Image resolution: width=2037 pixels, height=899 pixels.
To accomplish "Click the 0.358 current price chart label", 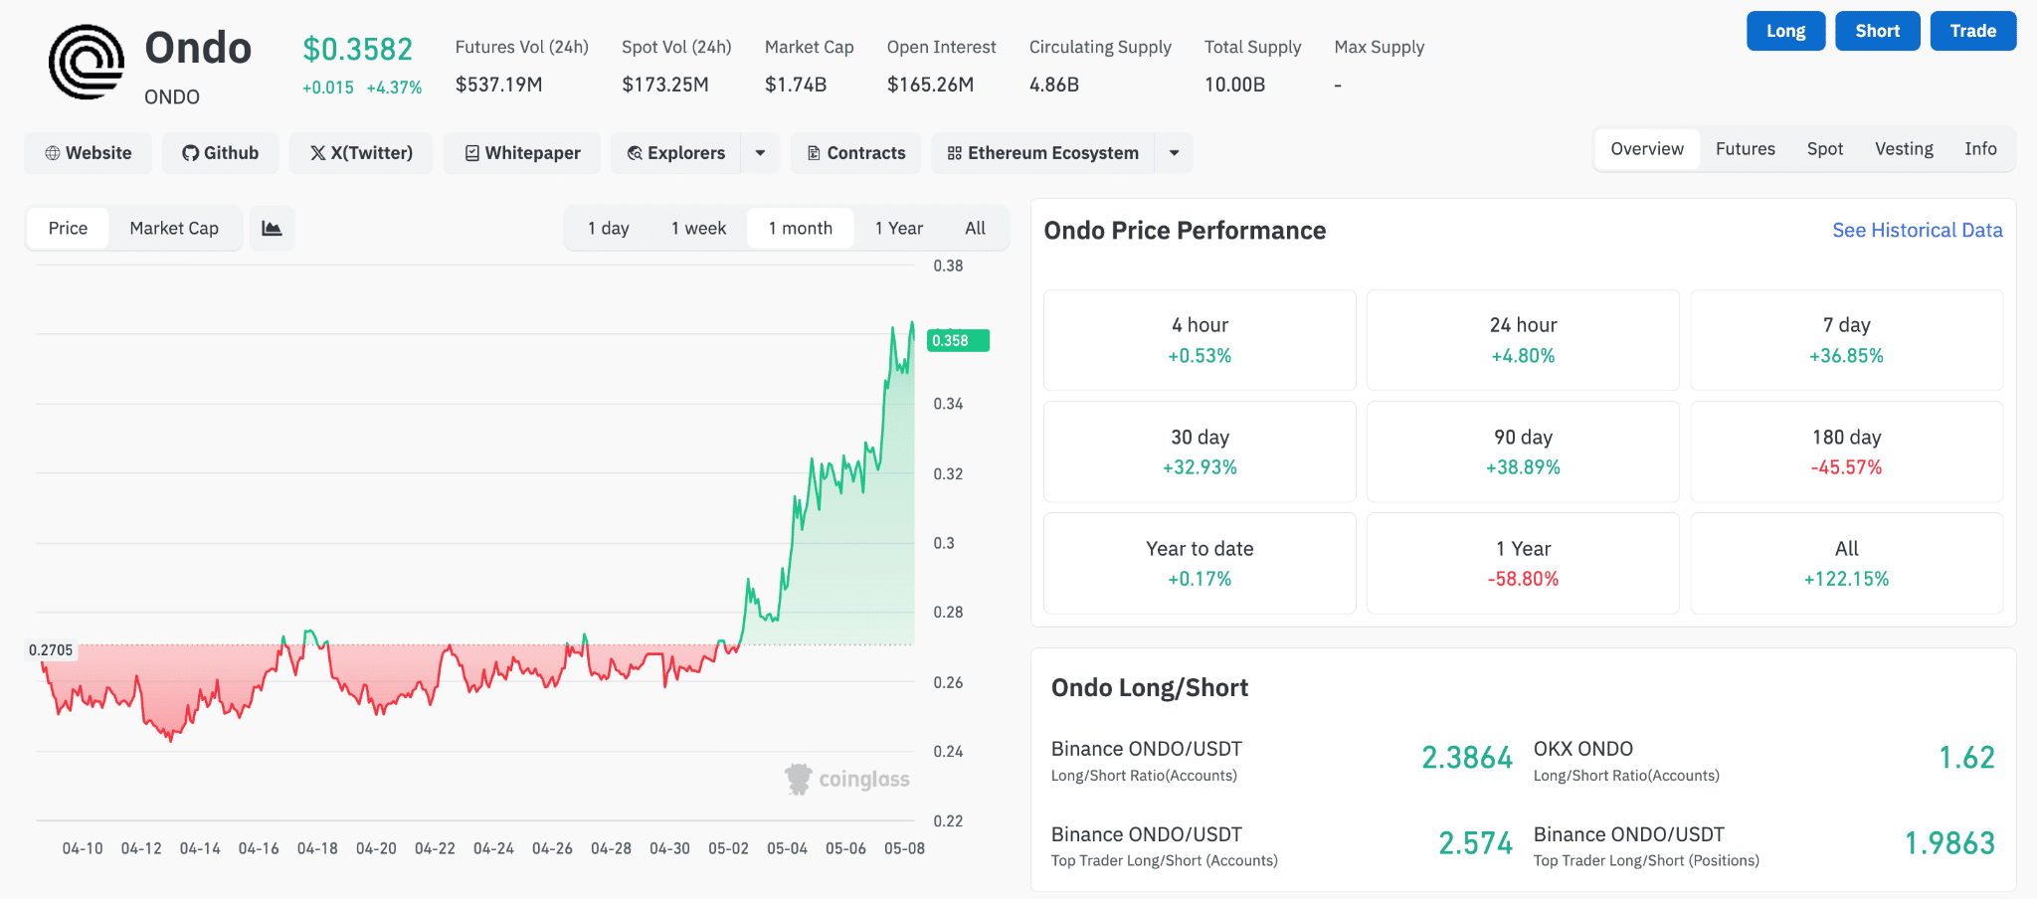I will (x=958, y=340).
